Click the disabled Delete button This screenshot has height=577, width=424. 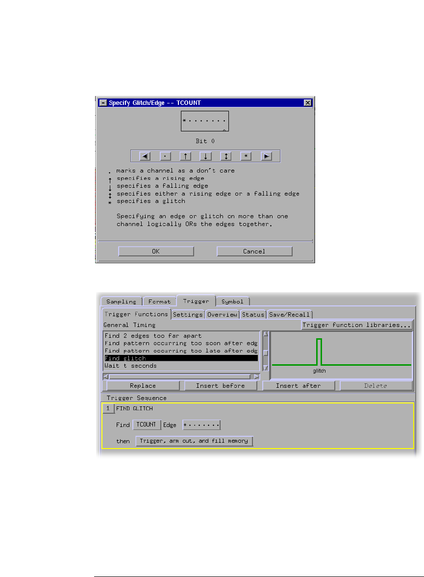(376, 386)
